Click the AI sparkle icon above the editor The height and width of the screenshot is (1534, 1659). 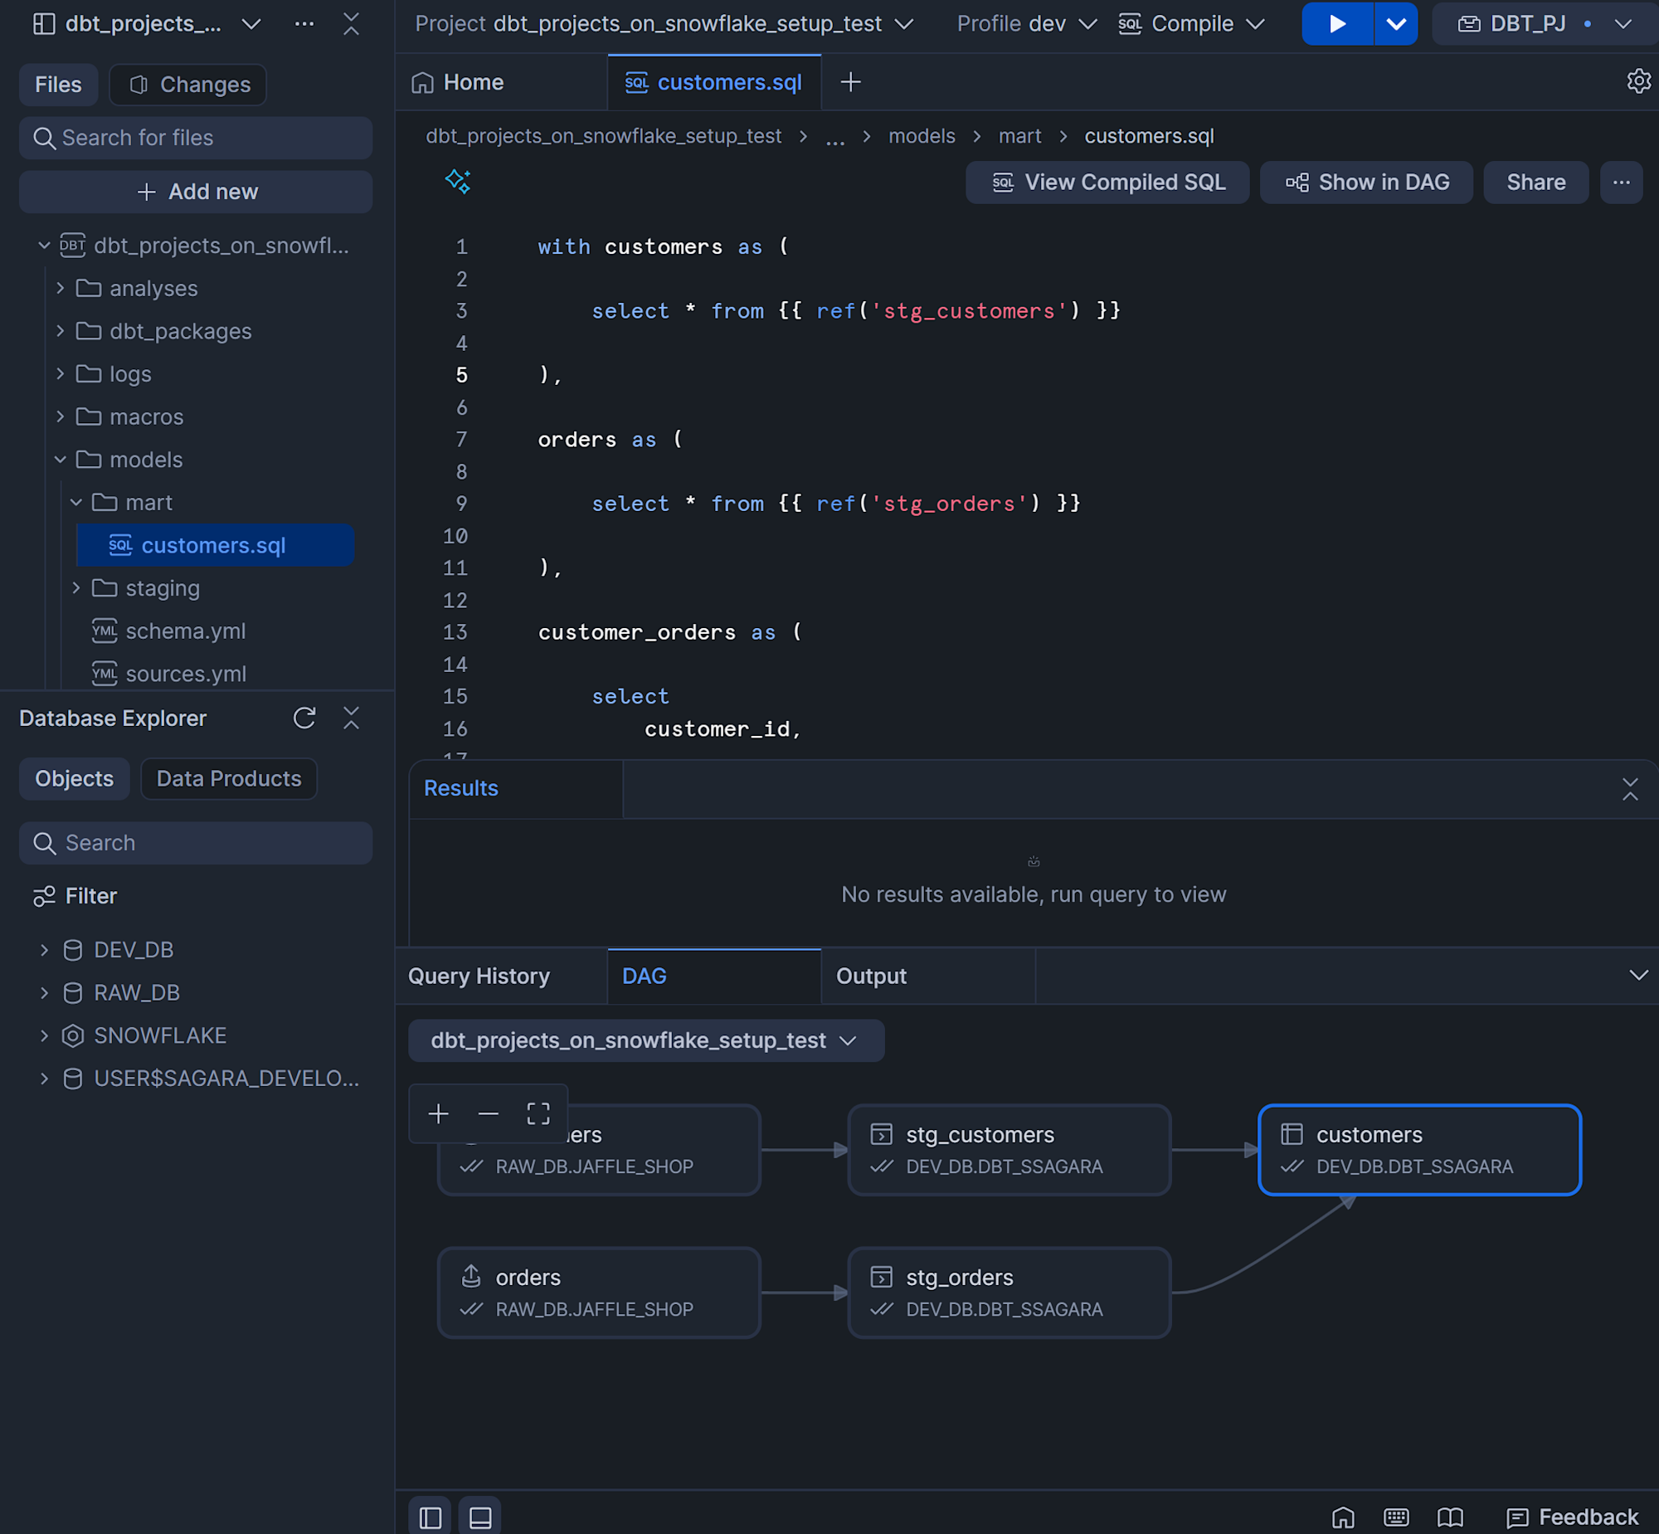[457, 181]
